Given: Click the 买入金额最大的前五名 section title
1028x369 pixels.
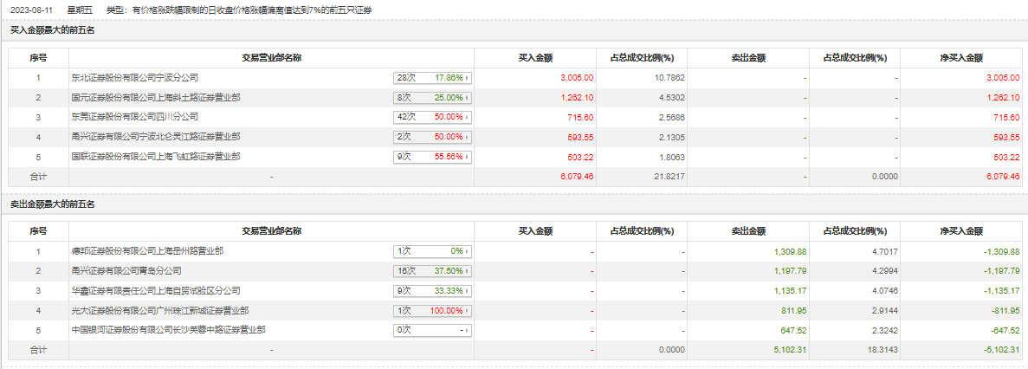Looking at the screenshot, I should pos(53,29).
